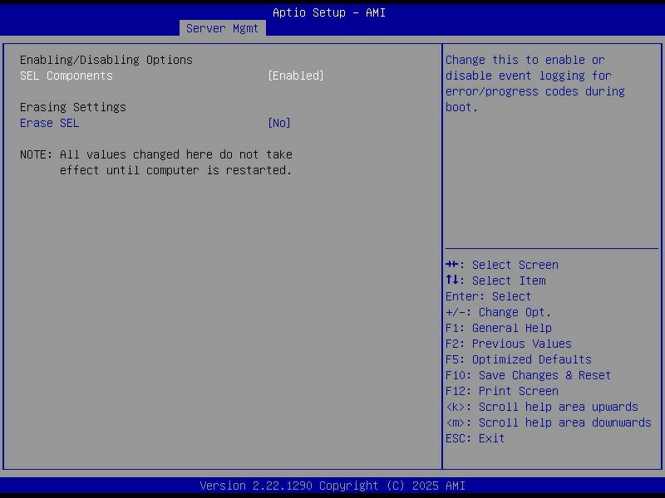This screenshot has height=498, width=665.
Task: Click the Aptio Setup - AMI title
Action: [x=329, y=12]
